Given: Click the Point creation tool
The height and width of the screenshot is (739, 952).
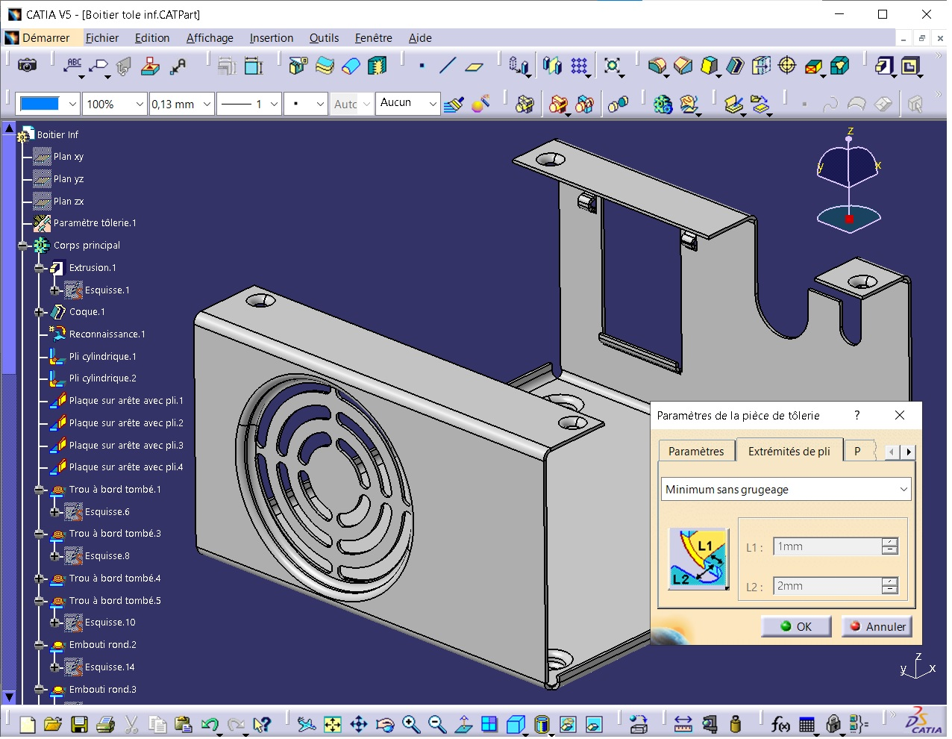Looking at the screenshot, I should click(422, 66).
